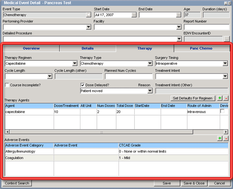The image size is (233, 189).
Task: Toggle the Device checkbox for capecitabine
Action: point(222,111)
